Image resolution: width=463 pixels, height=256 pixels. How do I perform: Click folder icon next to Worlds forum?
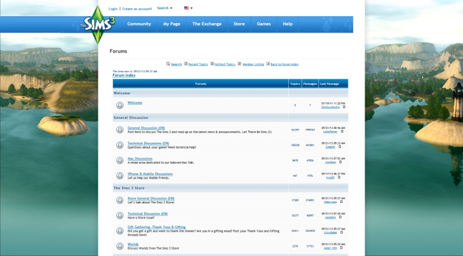[120, 246]
